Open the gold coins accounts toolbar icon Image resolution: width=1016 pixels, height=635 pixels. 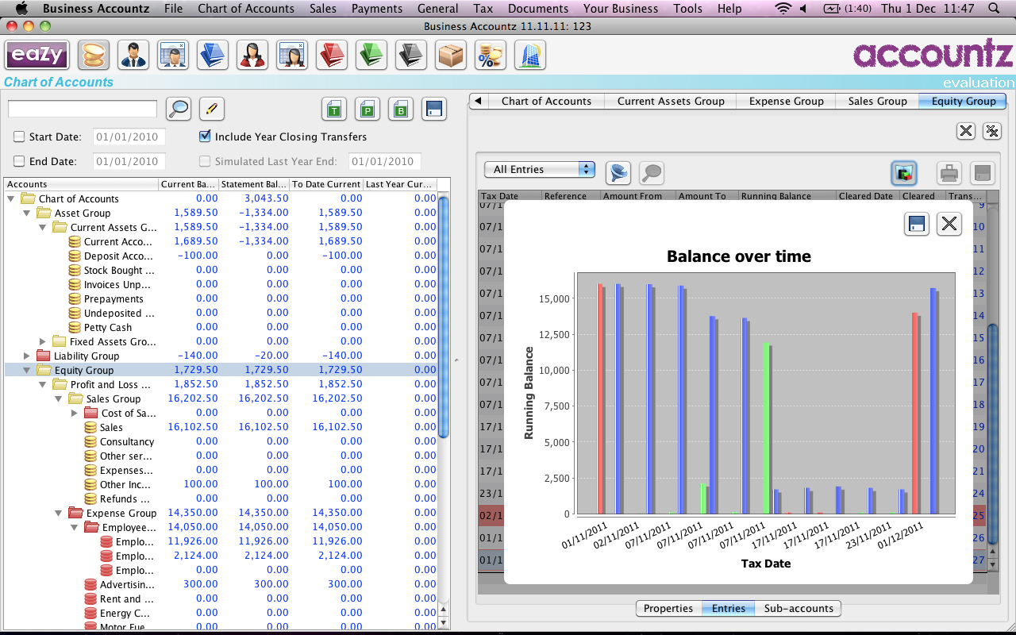click(x=94, y=56)
